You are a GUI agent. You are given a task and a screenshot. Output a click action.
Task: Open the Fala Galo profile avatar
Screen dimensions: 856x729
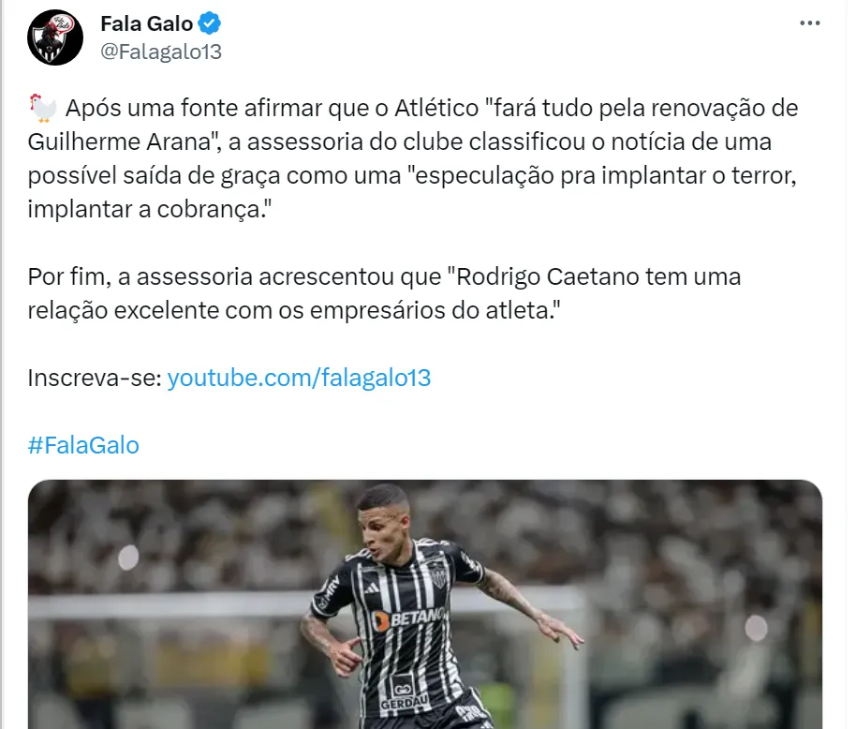click(x=55, y=37)
